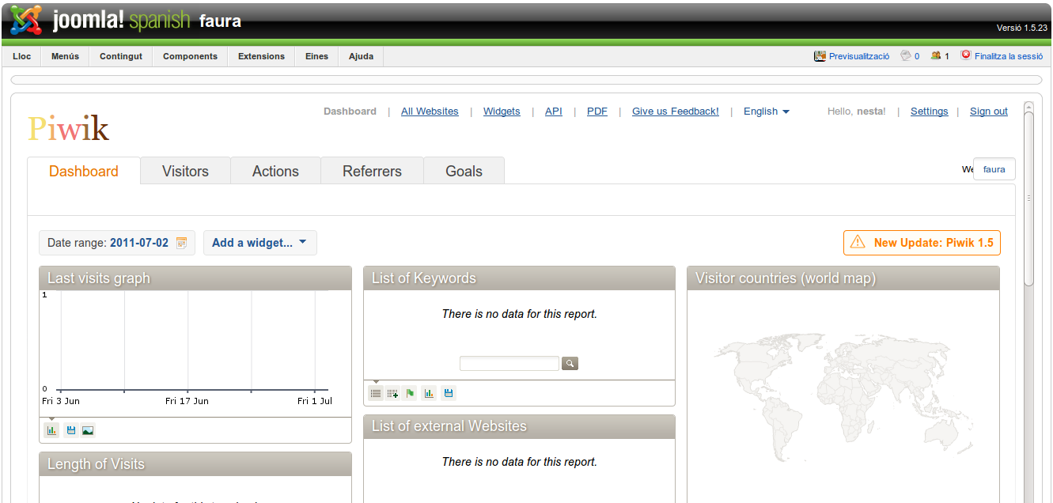The width and height of the screenshot is (1053, 503).
Task: Switch Keywords widget to extended table view
Action: (393, 393)
